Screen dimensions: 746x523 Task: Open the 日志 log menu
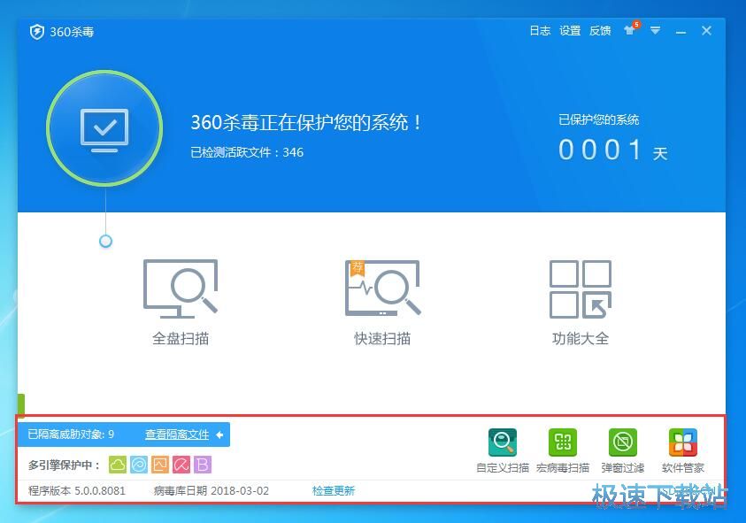tap(540, 31)
